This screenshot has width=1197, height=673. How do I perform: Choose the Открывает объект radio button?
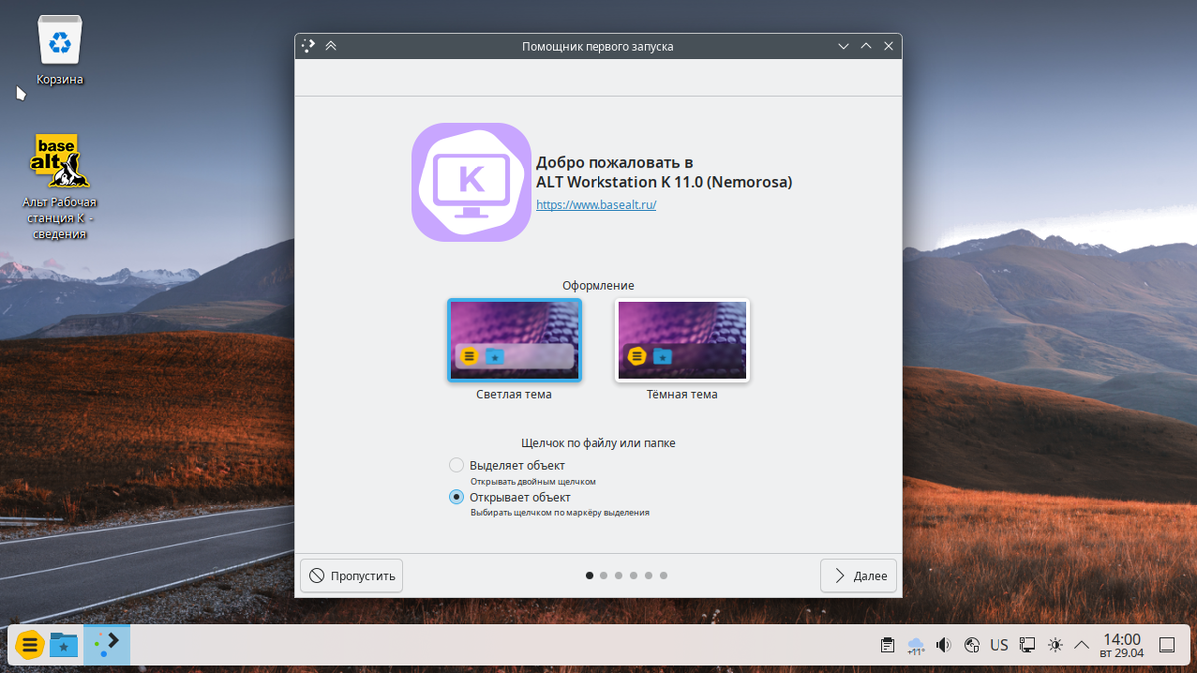pyautogui.click(x=457, y=497)
